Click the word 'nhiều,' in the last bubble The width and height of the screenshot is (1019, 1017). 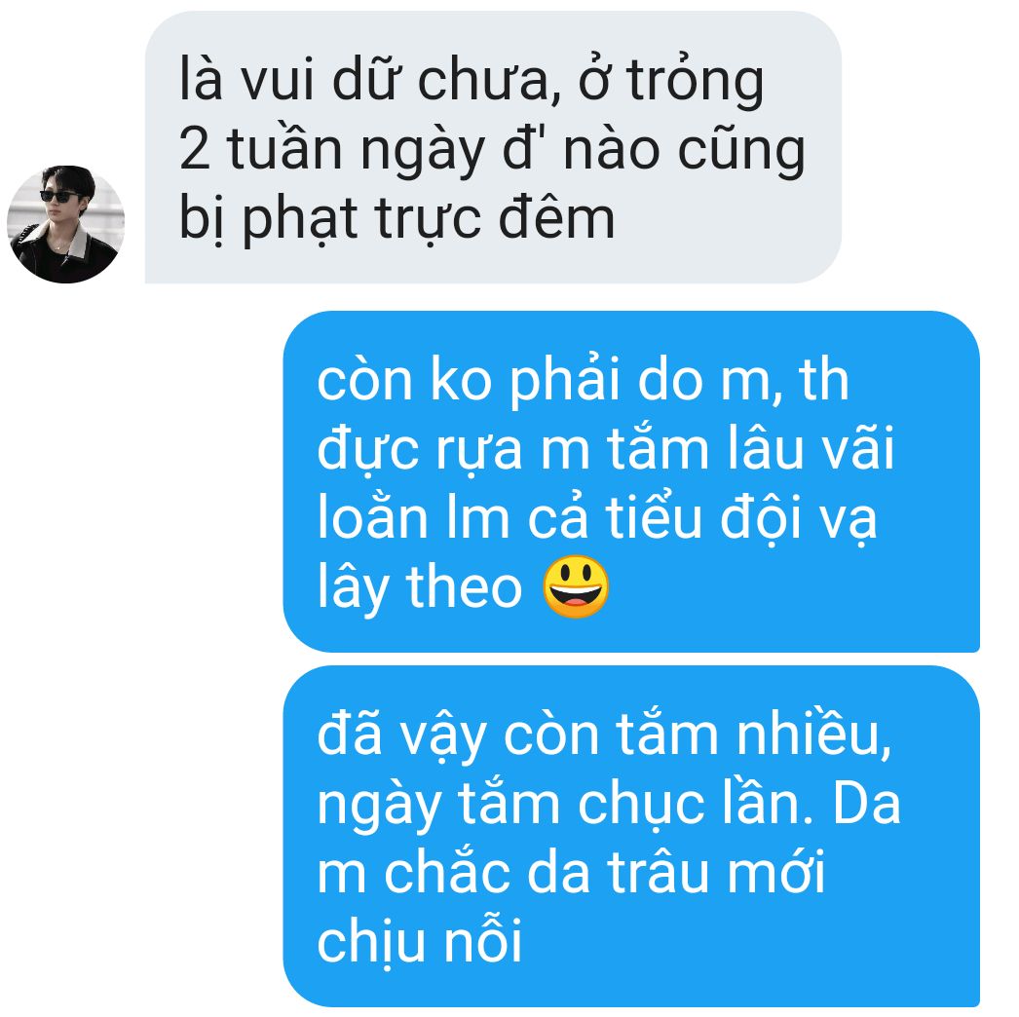point(813,734)
